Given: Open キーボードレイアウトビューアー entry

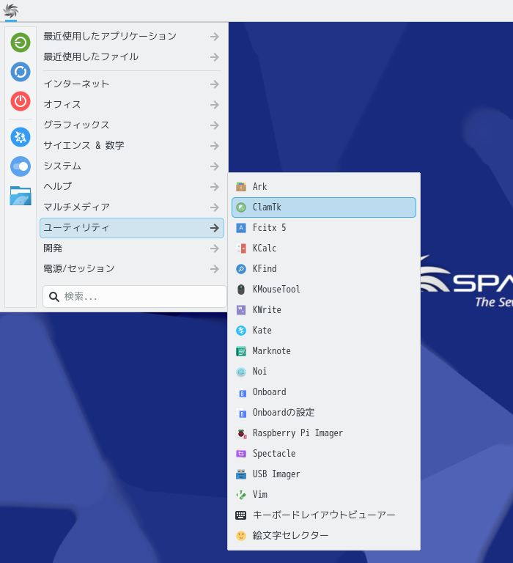Looking at the screenshot, I should pos(323,515).
